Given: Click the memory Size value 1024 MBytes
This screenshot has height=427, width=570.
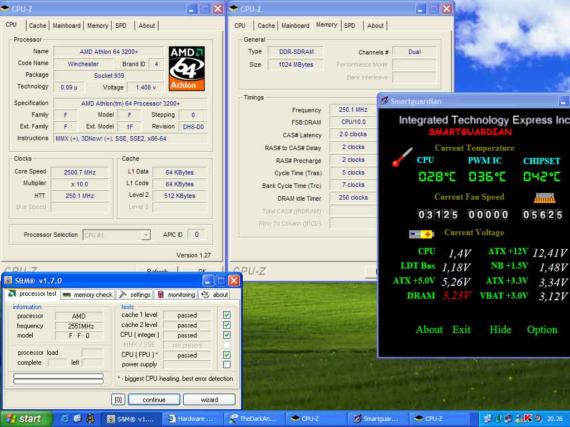Looking at the screenshot, I should click(296, 64).
